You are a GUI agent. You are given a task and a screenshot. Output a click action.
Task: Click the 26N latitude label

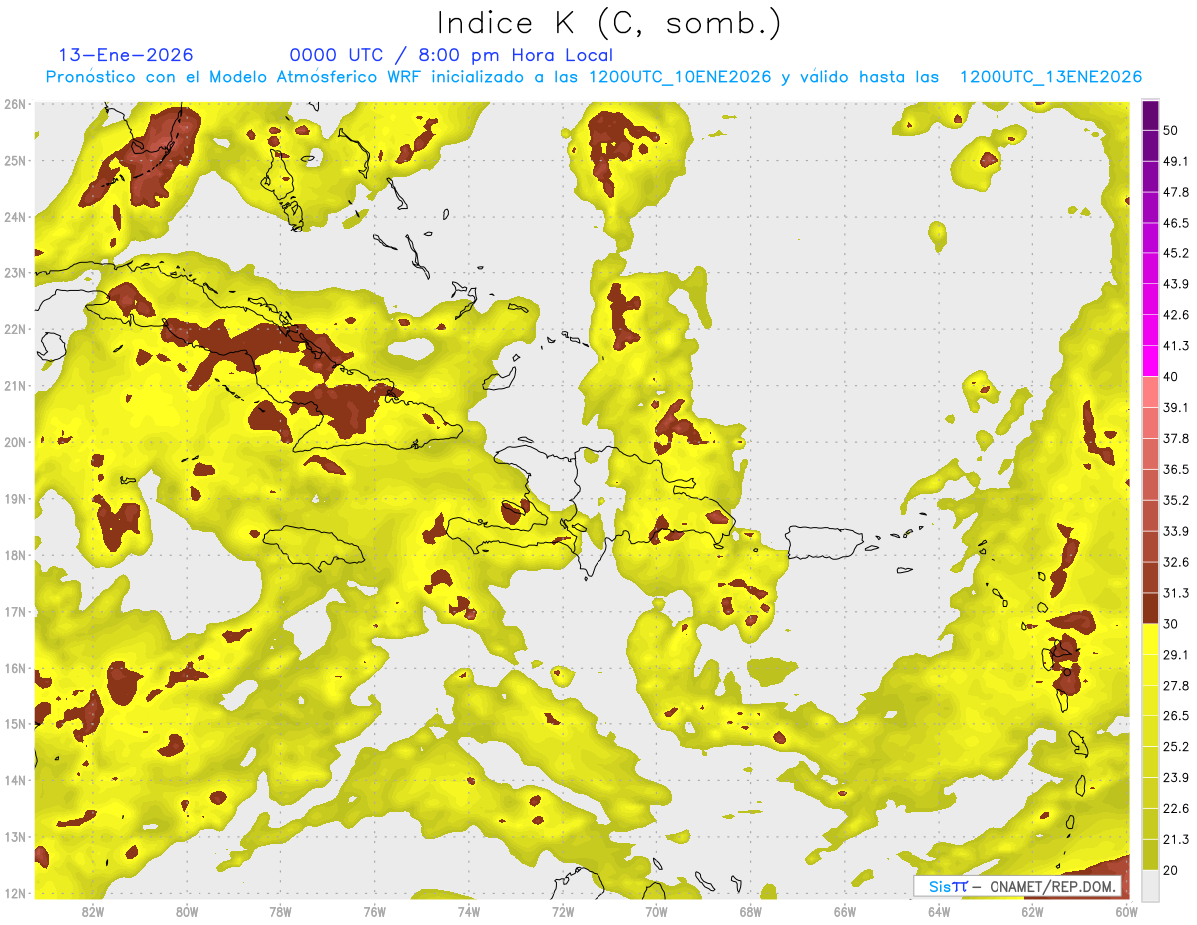pos(15,104)
